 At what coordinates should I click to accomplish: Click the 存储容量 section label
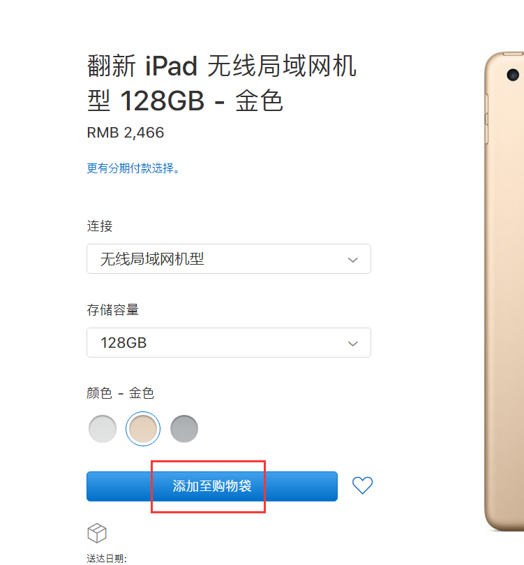point(112,310)
